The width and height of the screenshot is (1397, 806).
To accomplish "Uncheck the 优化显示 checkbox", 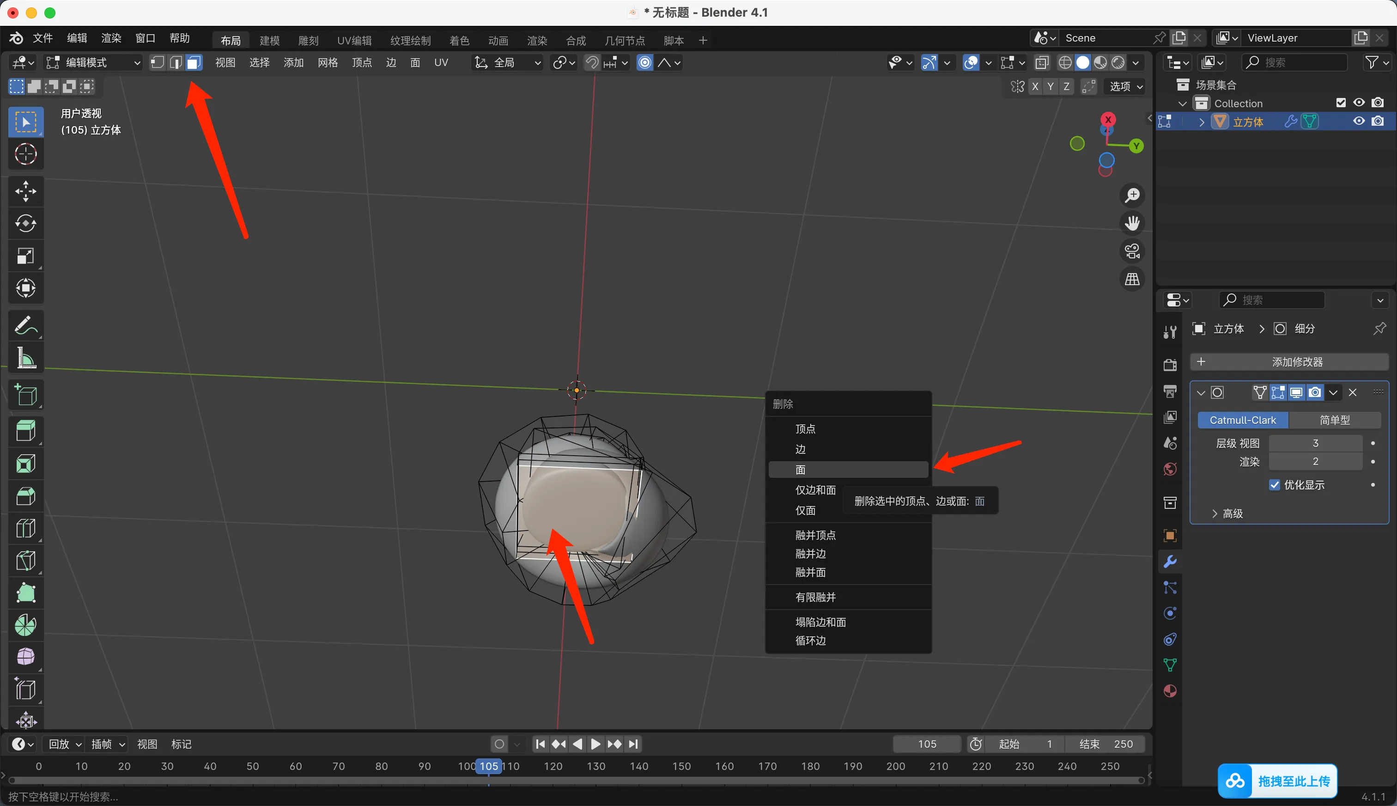I will click(x=1275, y=485).
